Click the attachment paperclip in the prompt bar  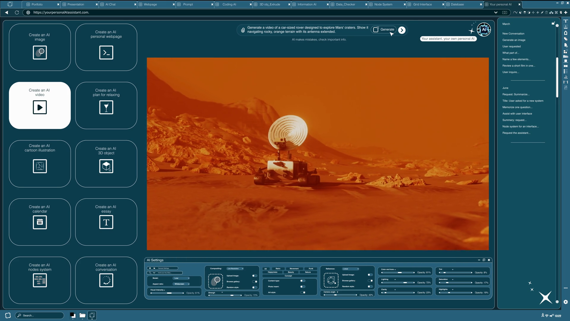tap(243, 30)
